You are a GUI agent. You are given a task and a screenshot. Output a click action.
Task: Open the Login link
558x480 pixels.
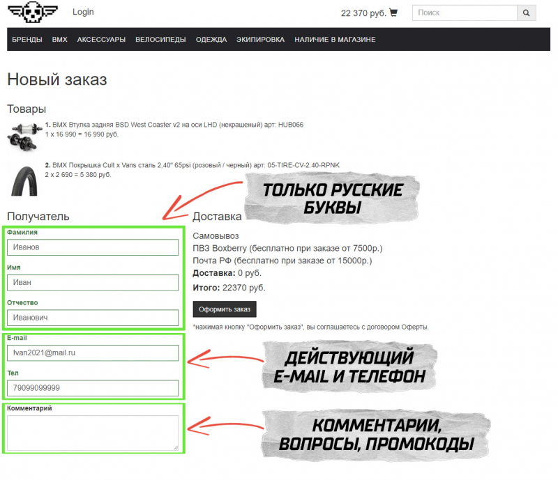click(83, 12)
